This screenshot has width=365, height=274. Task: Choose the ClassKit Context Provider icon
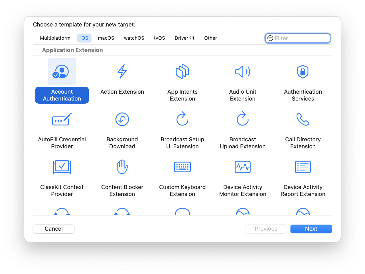tap(62, 167)
